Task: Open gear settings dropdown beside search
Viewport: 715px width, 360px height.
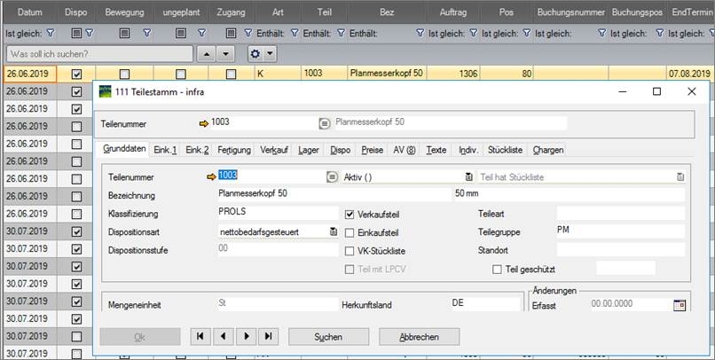Action: tap(261, 54)
